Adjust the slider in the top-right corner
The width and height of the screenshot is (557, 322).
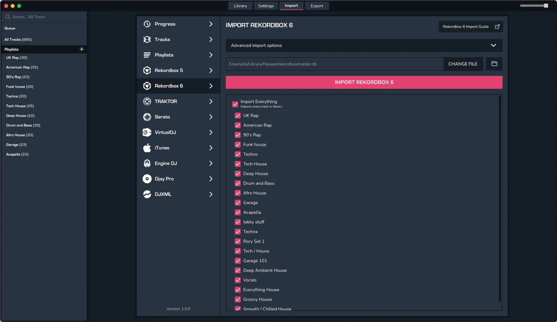(546, 6)
